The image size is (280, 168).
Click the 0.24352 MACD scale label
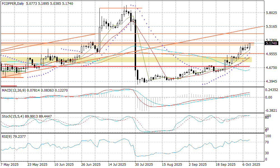[271, 90]
